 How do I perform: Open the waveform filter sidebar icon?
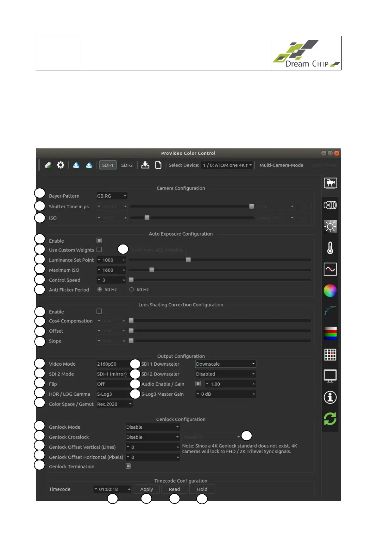(330, 269)
